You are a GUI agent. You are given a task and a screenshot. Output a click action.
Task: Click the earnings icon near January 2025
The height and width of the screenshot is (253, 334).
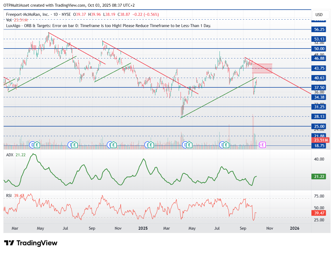[x=151, y=145]
